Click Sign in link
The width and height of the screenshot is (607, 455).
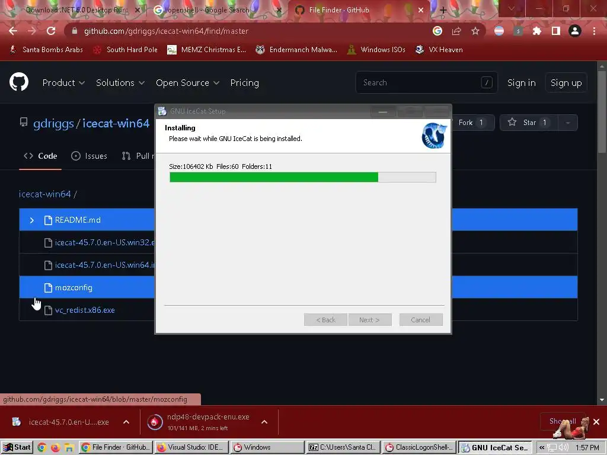click(522, 83)
